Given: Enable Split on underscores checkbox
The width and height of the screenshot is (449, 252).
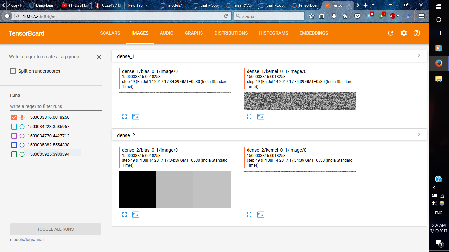Looking at the screenshot, I should (13, 71).
